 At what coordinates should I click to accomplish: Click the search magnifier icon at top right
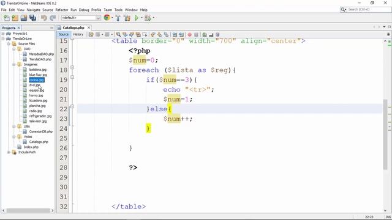coord(343,10)
